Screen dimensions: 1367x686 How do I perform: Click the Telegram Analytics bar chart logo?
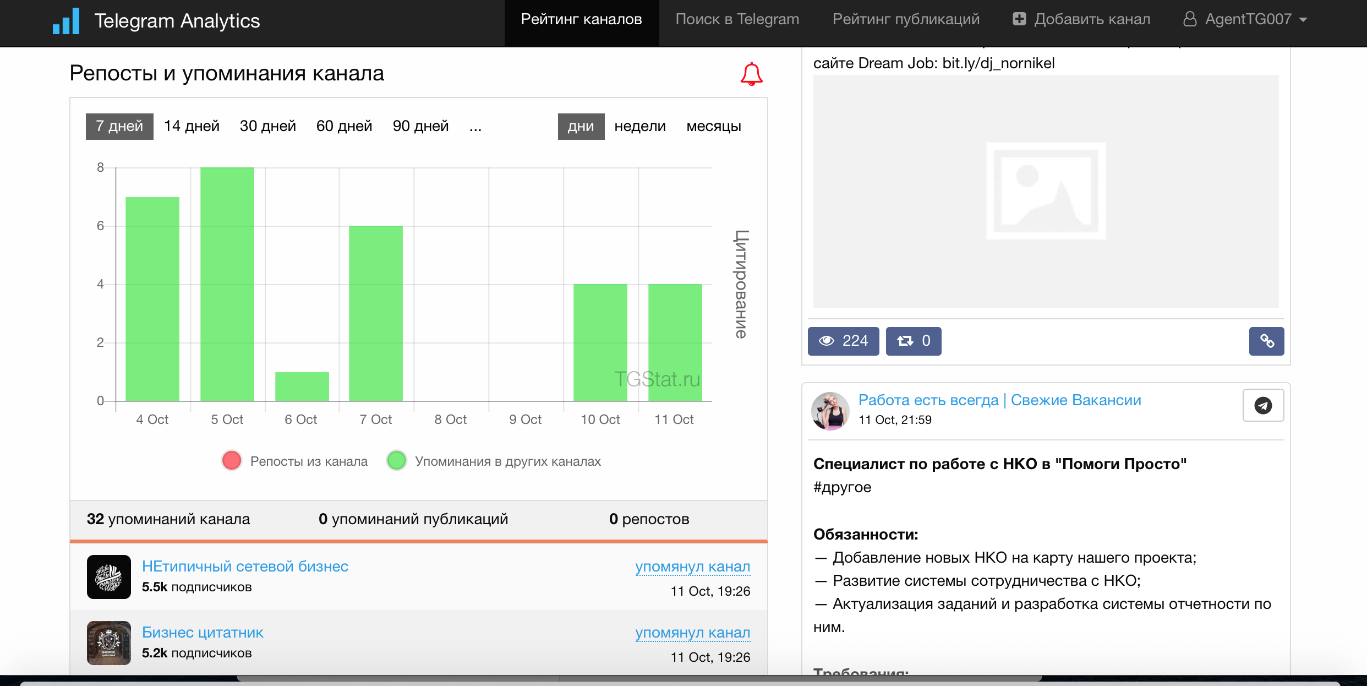pos(66,21)
